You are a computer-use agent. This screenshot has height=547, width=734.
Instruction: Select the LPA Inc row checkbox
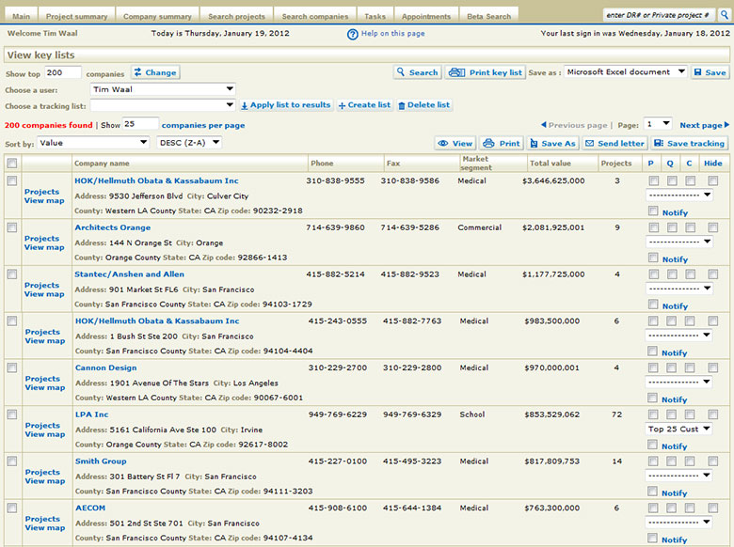coord(12,414)
